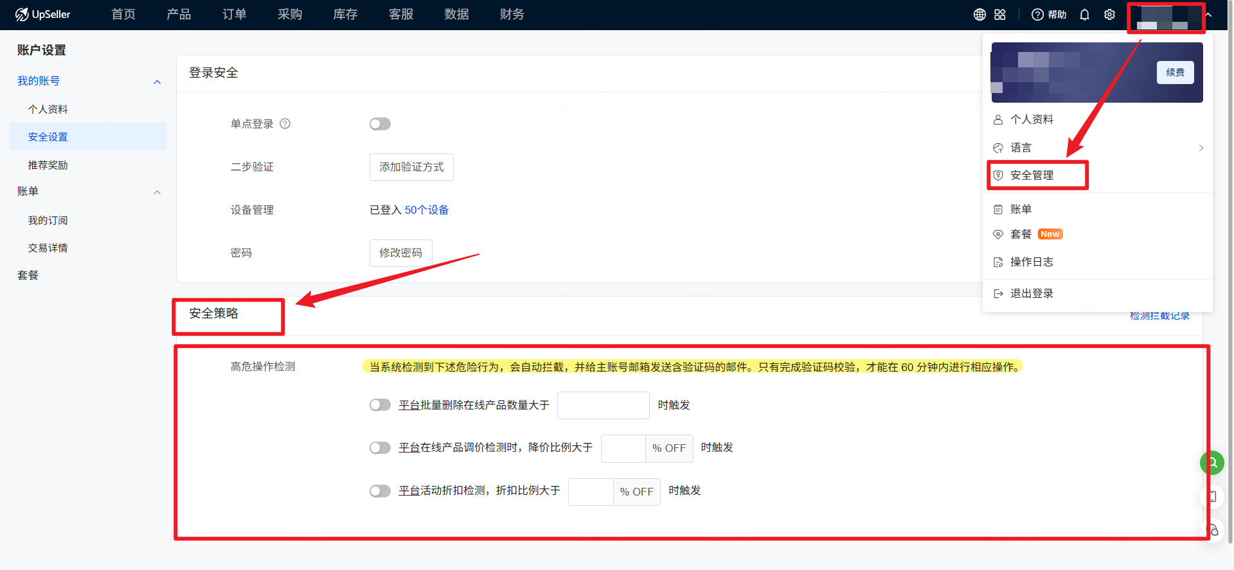Select 安全管理 in the account menu
This screenshot has width=1234, height=570.
[1032, 175]
